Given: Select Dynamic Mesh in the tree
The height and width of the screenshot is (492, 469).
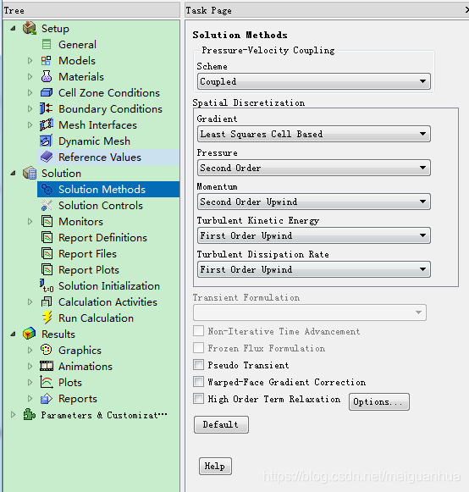Looking at the screenshot, I should (94, 141).
